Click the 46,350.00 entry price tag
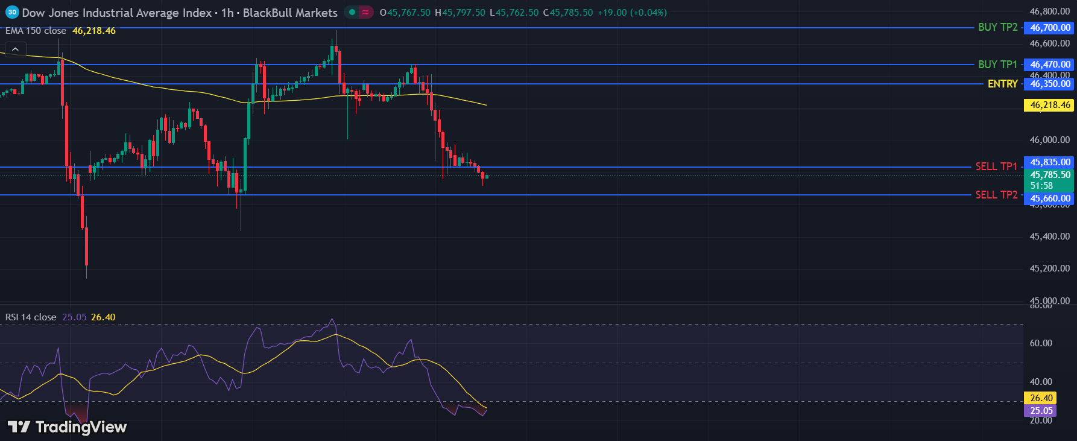Screen dimensions: 1077x441 point(1049,84)
